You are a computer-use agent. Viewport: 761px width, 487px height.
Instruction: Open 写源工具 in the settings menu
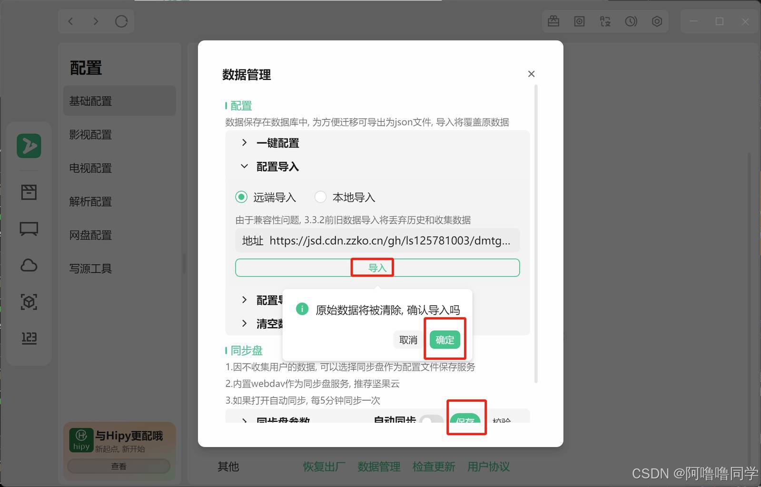[x=119, y=268]
